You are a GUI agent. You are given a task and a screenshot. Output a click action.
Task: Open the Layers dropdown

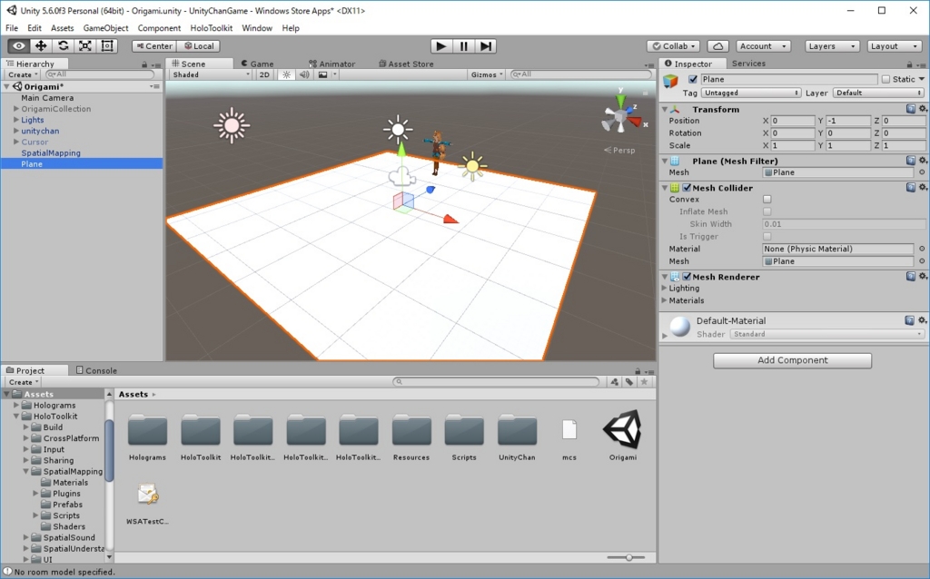coord(832,45)
